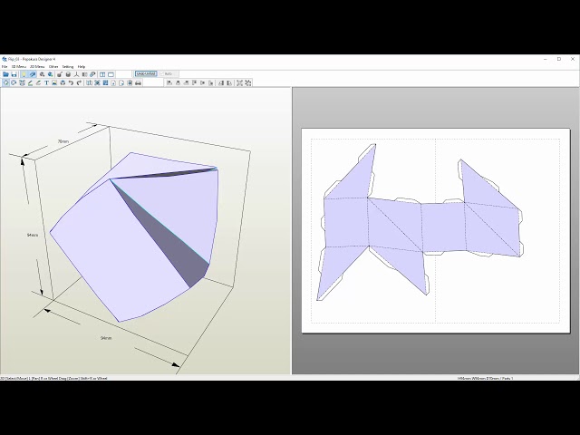Select the Select/Move tool in 2D toolbar
This screenshot has height=435, width=580.
[x=5, y=82]
